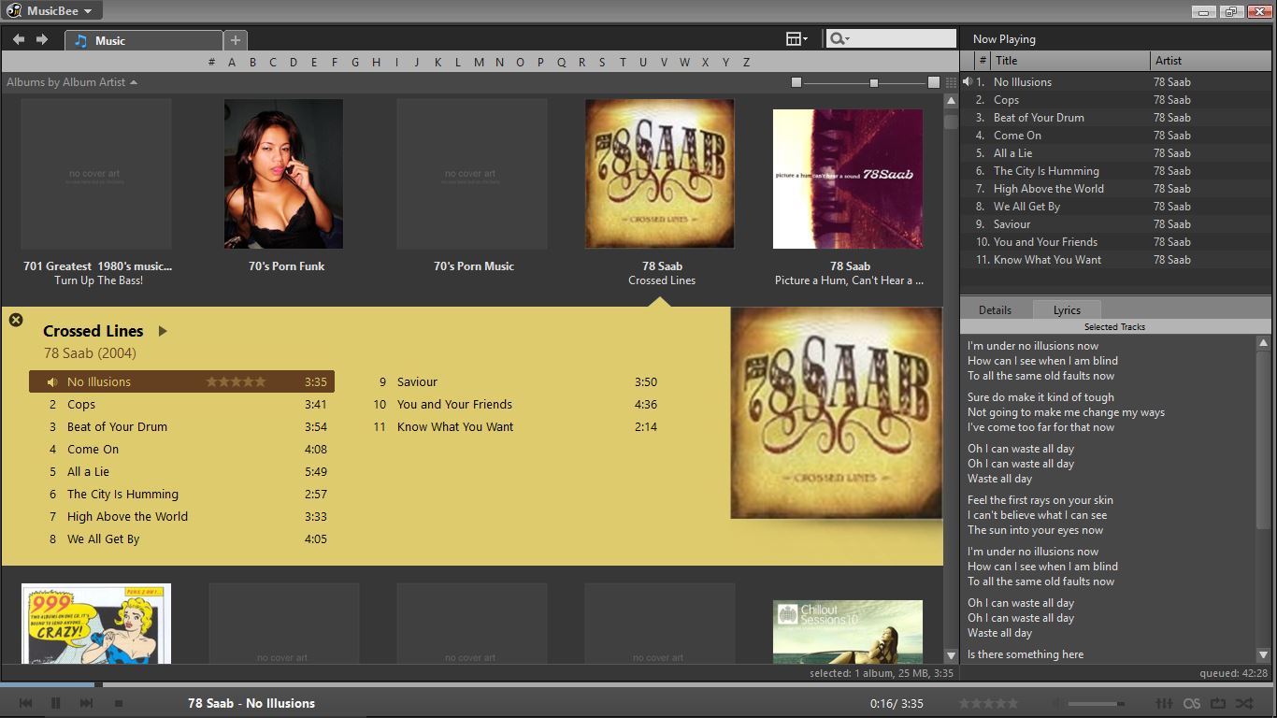The width and height of the screenshot is (1277, 718).
Task: Select You and Your Friends in Now Playing
Action: (x=1115, y=242)
